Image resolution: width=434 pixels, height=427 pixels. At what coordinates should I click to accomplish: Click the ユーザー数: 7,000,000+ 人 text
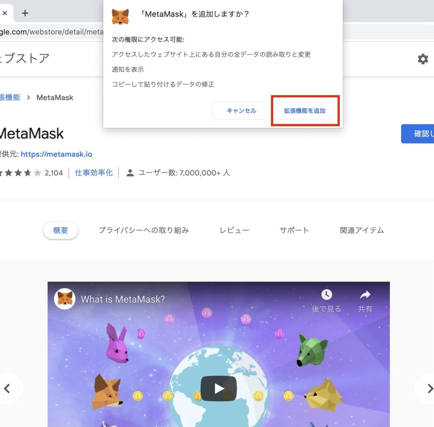point(184,173)
